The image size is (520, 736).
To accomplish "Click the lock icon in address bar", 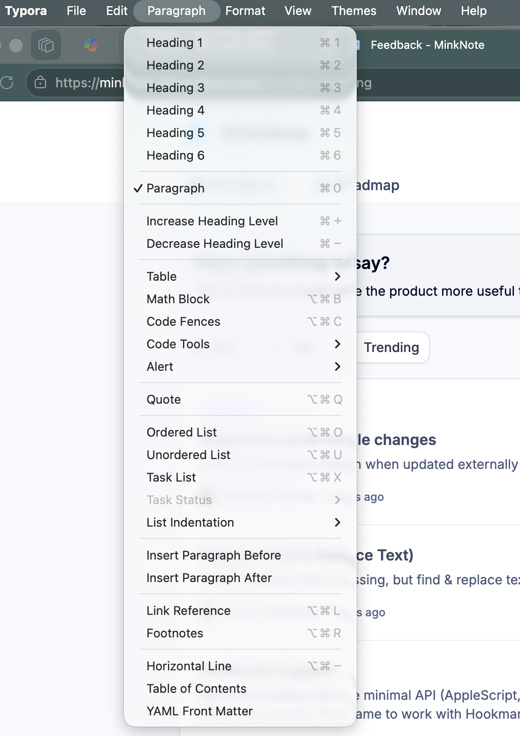I will point(41,83).
